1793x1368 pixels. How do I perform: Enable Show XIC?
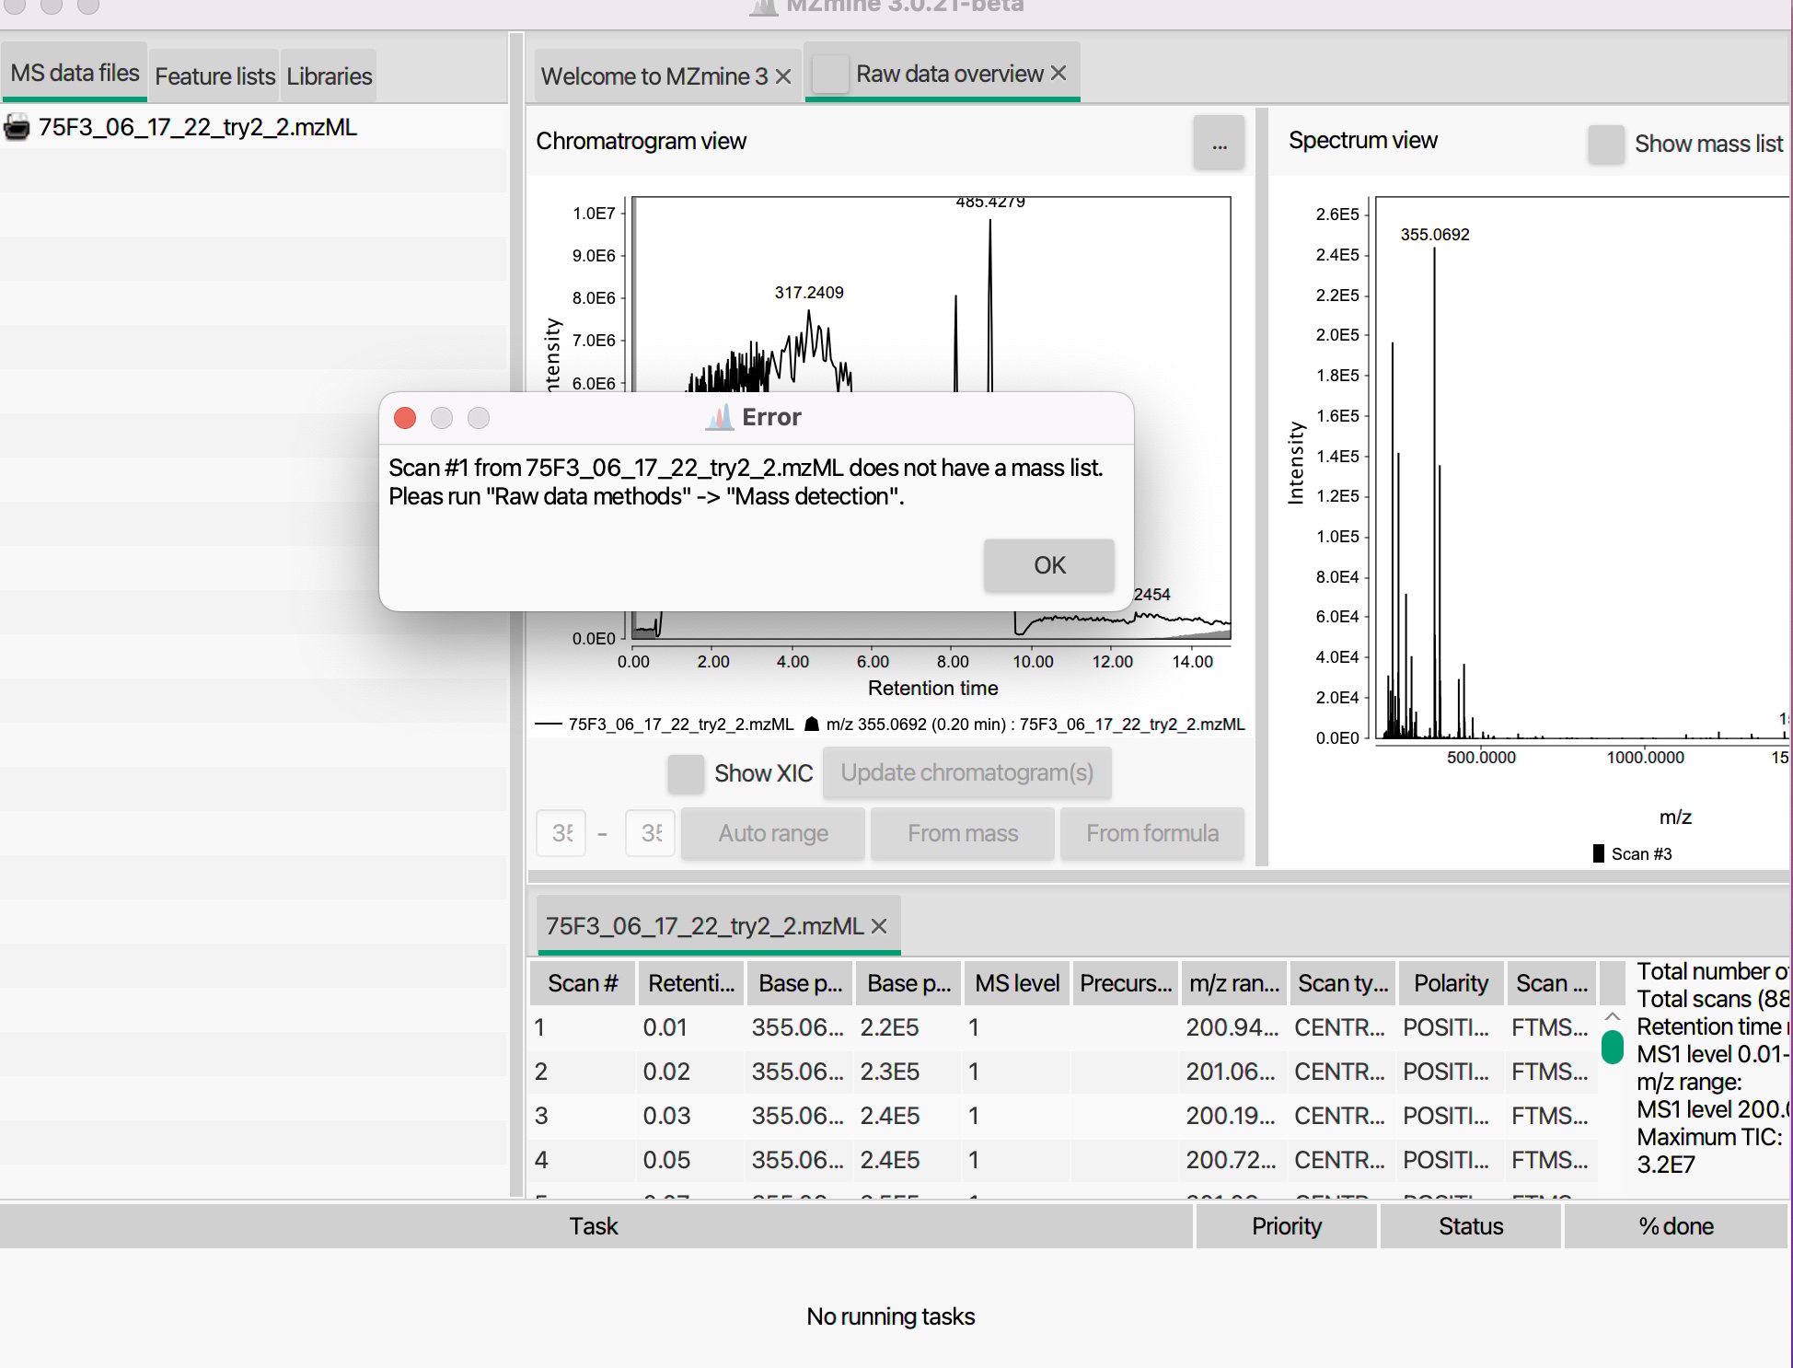tap(685, 773)
